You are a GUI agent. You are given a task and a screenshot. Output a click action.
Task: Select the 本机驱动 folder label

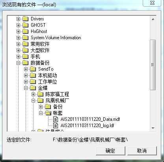47,75
